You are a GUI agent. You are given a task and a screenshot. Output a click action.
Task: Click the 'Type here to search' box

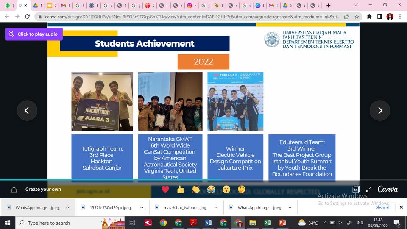click(x=70, y=223)
